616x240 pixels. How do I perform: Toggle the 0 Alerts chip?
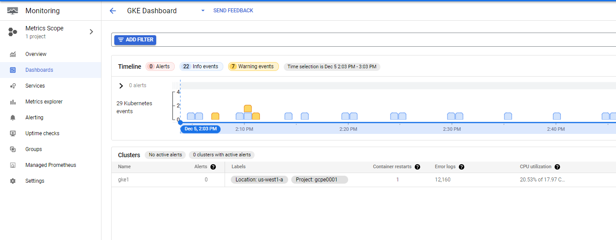[x=160, y=66]
